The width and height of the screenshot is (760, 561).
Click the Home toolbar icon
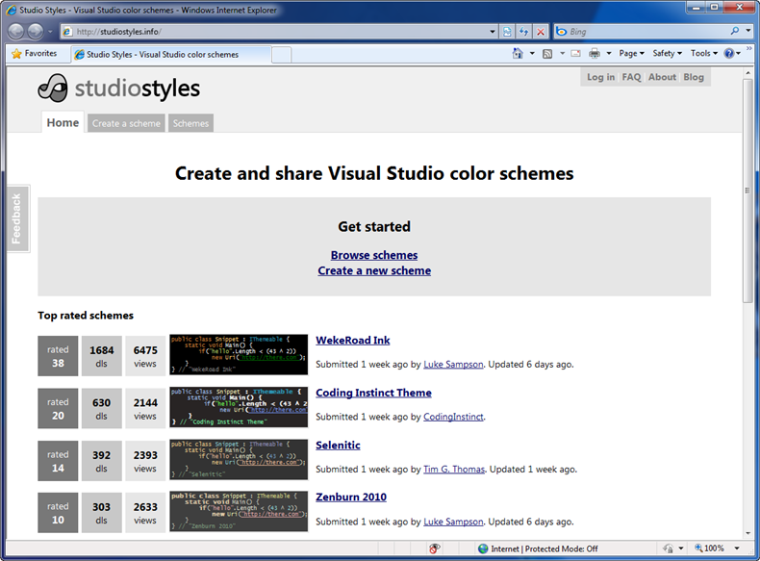518,53
